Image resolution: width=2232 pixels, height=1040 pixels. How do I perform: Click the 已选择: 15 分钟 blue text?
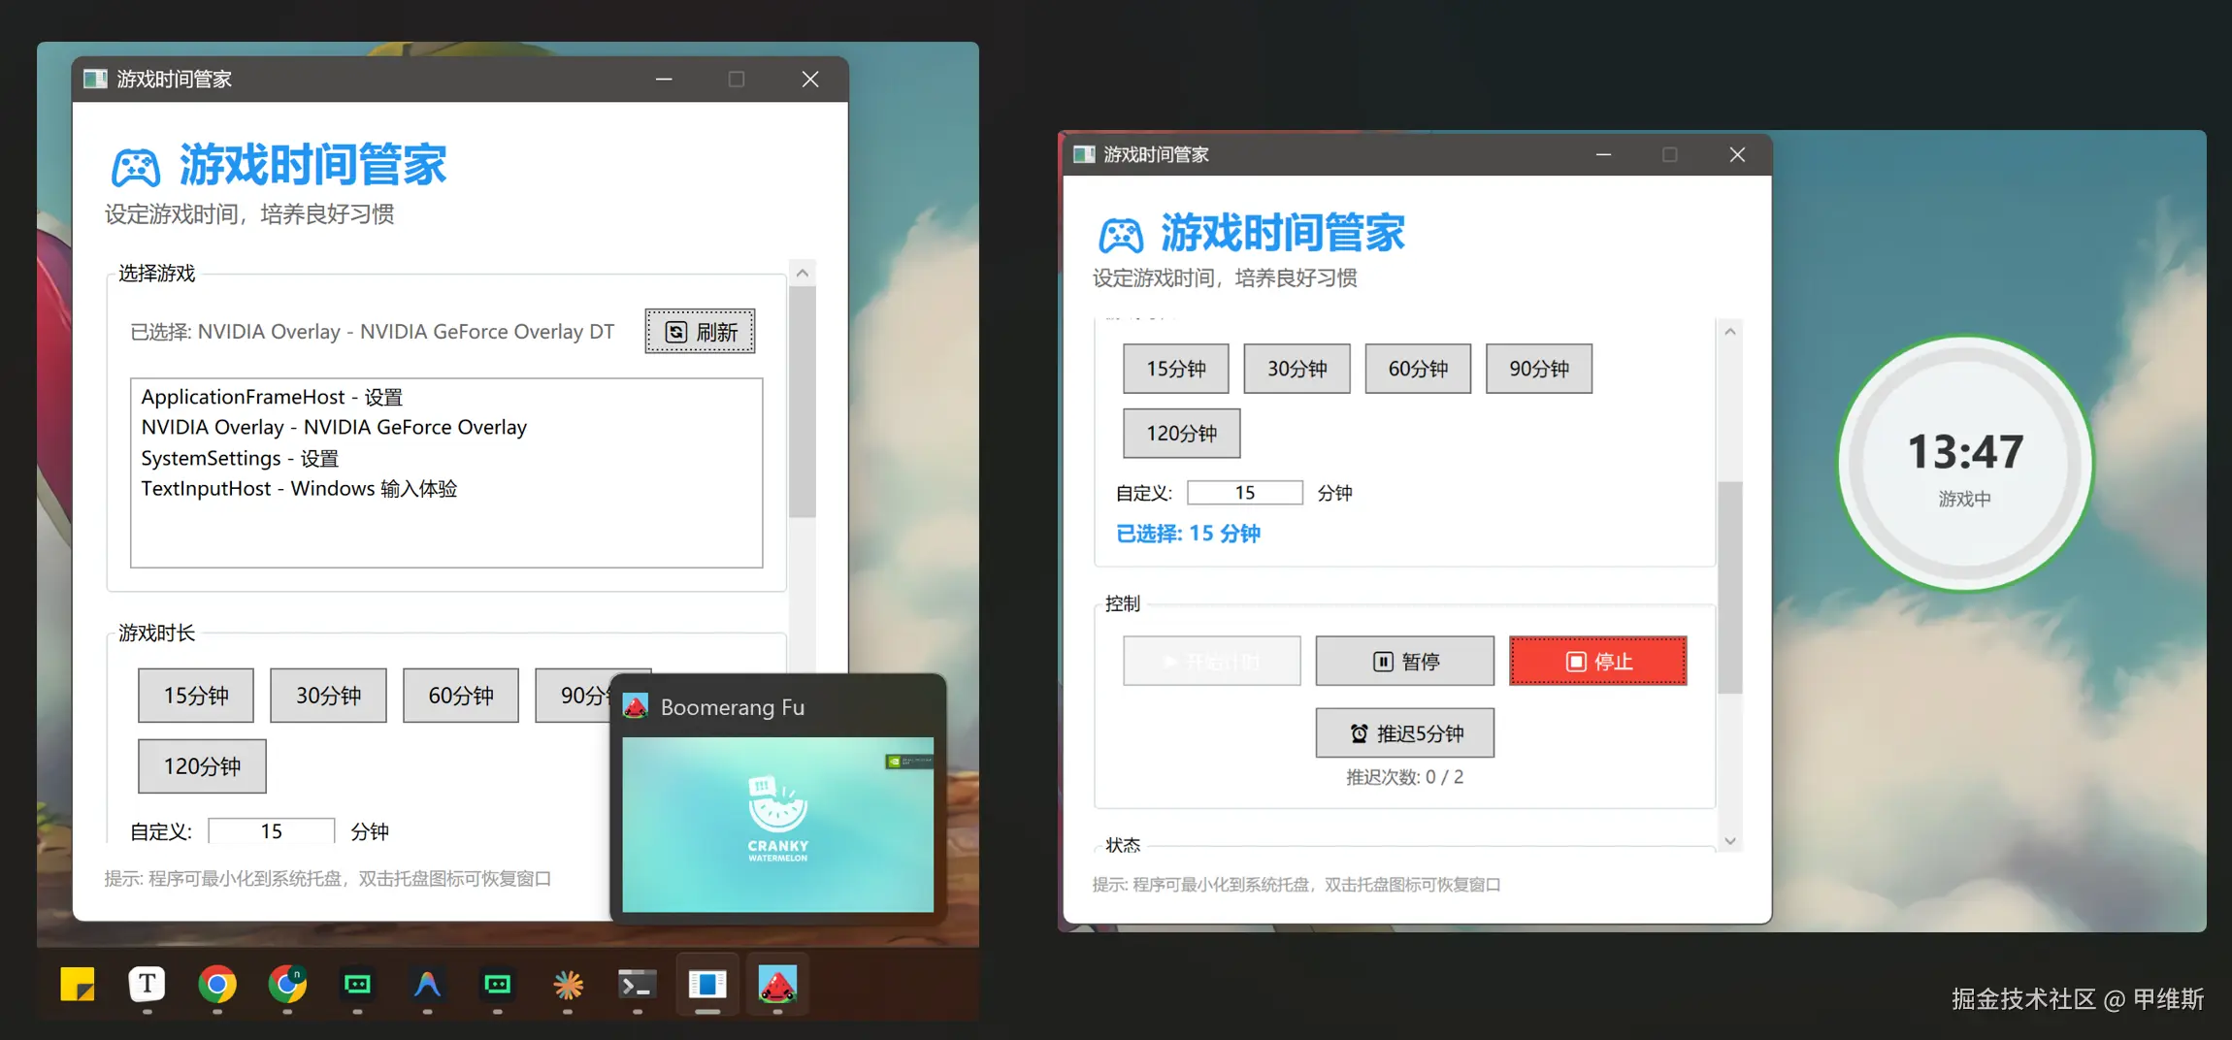(1188, 534)
